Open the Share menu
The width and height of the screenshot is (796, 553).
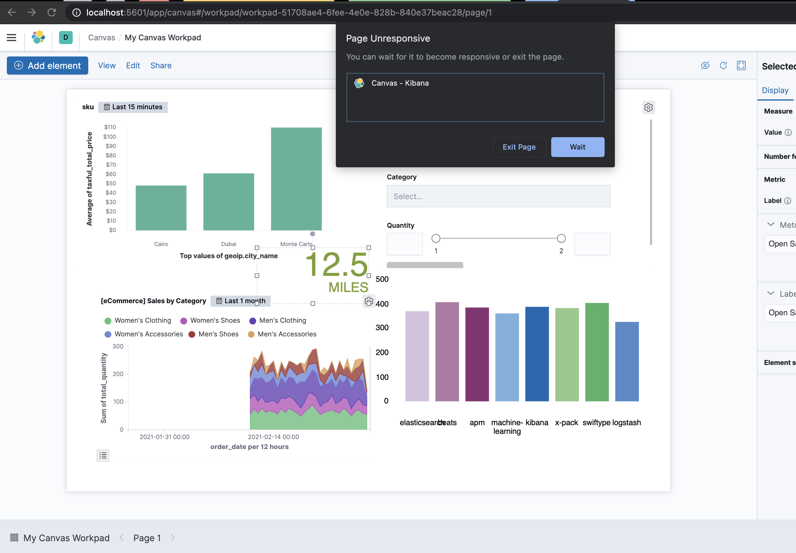[x=161, y=65]
